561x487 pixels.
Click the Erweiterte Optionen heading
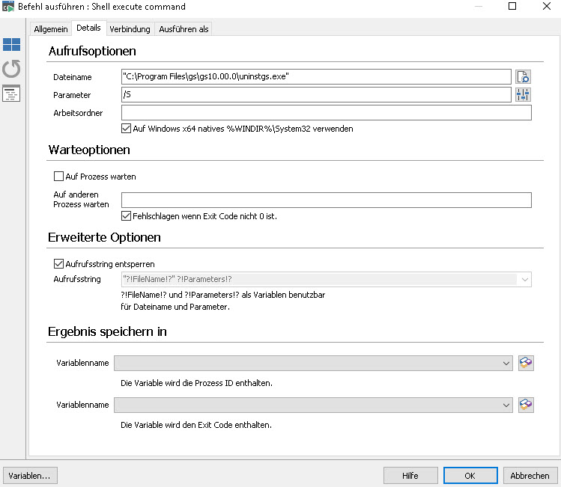[x=104, y=237]
